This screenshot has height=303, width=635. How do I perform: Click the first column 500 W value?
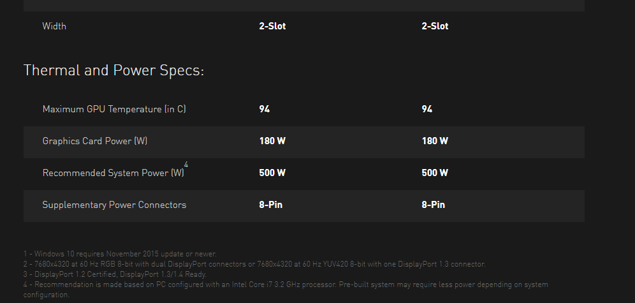pos(272,173)
